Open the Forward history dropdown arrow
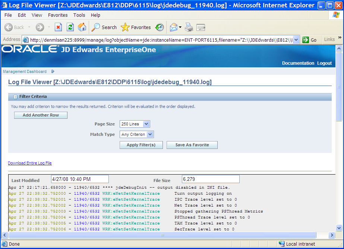 49,28
